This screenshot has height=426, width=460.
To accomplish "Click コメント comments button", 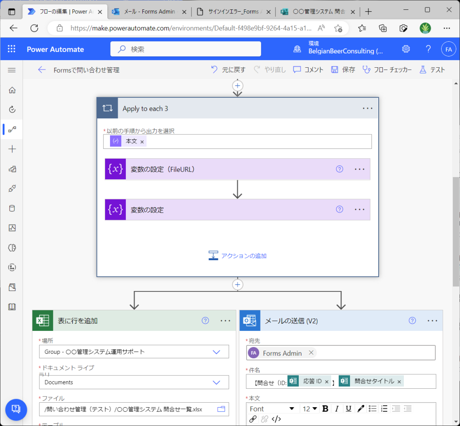I will click(x=308, y=70).
